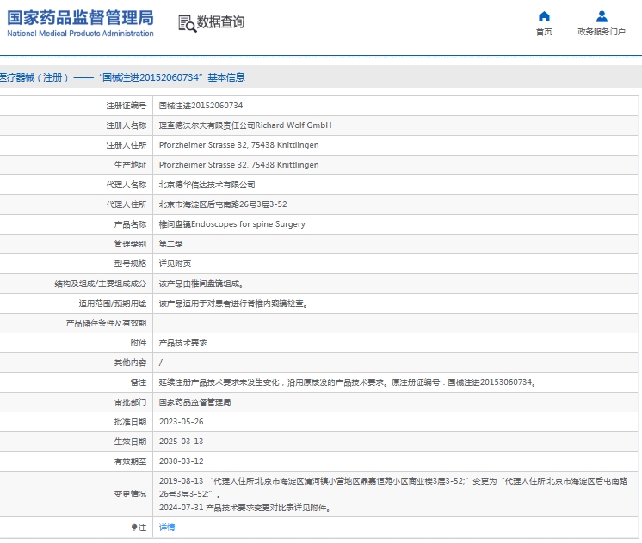The width and height of the screenshot is (642, 543).
Task: Open the 详情 link
Action: 167,528
